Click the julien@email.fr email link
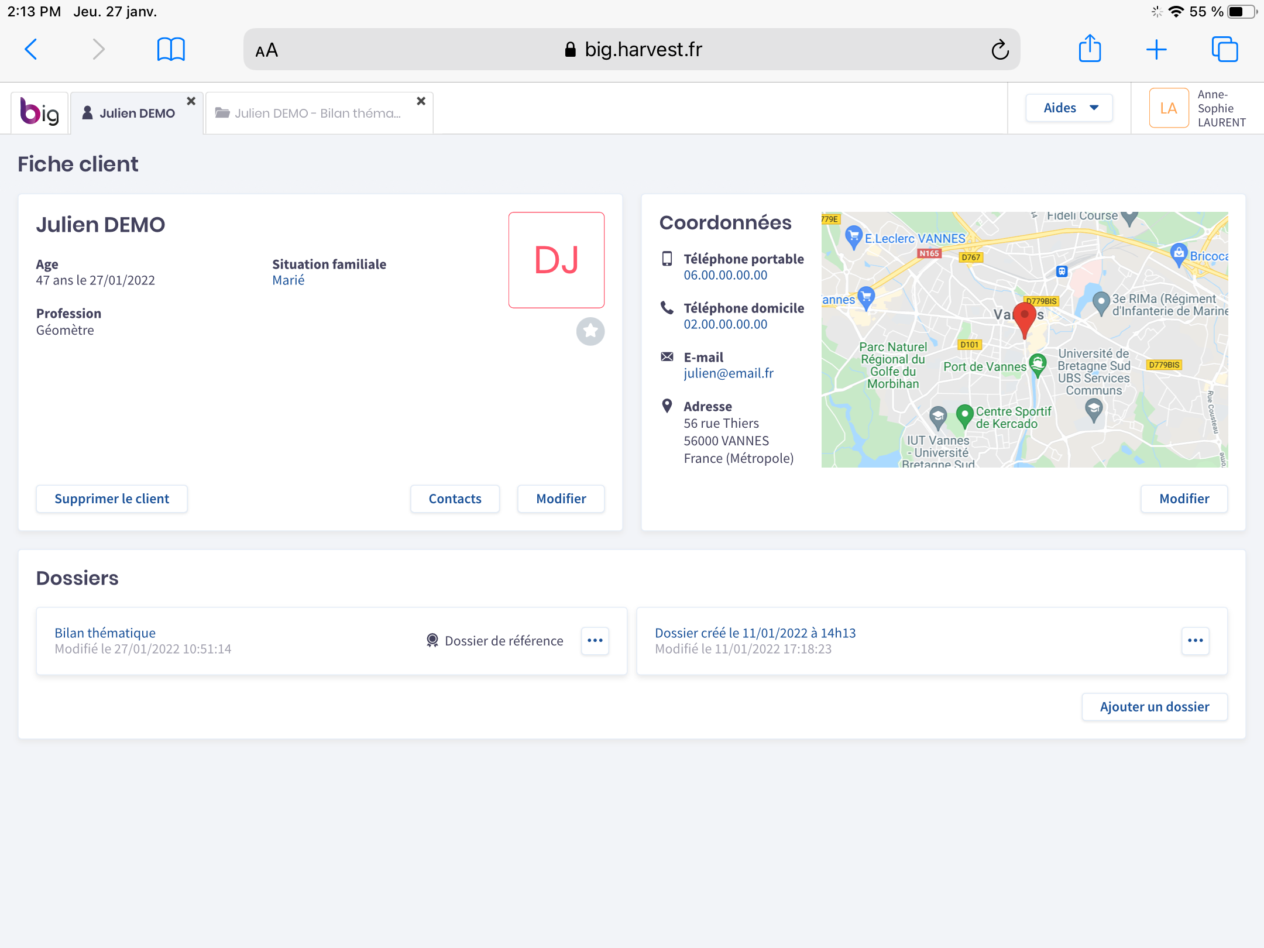Image resolution: width=1264 pixels, height=948 pixels. click(729, 373)
